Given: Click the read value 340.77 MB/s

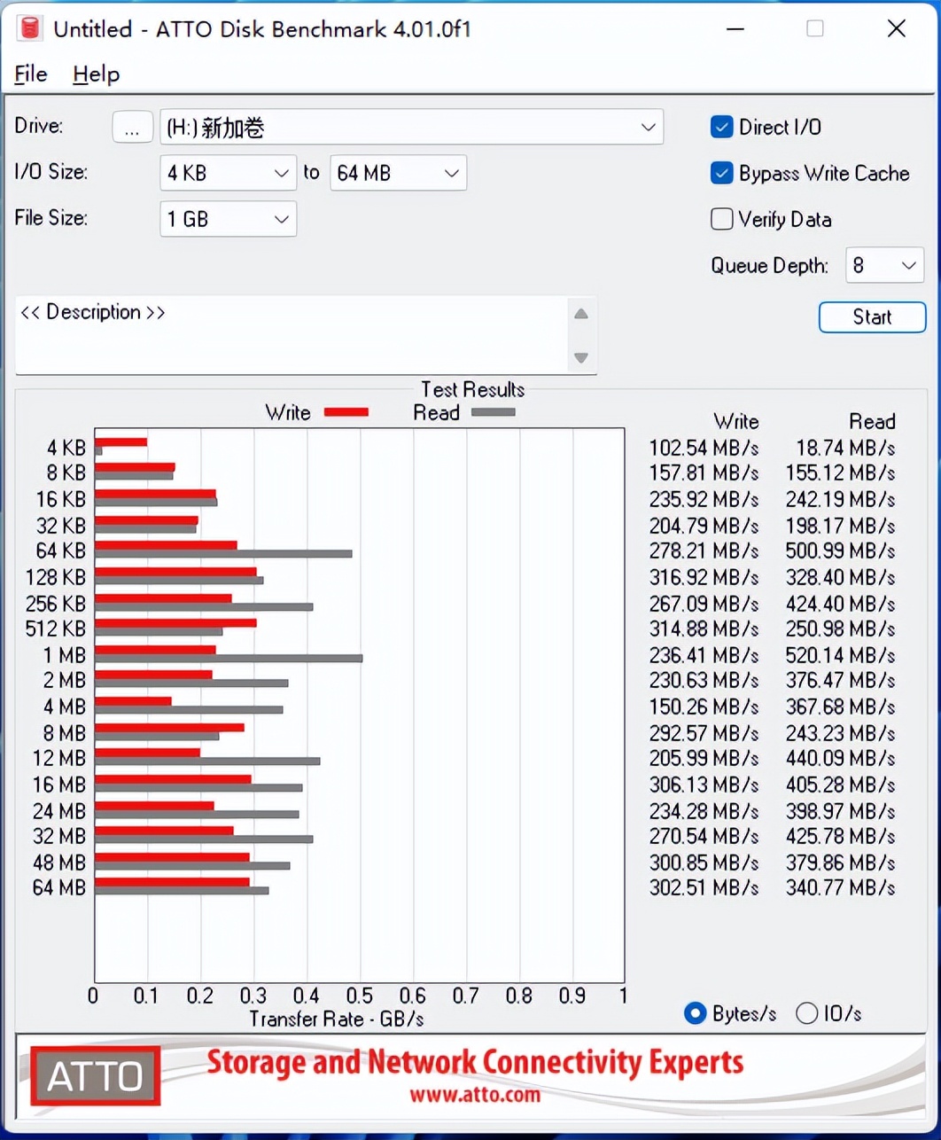Looking at the screenshot, I should point(840,887).
